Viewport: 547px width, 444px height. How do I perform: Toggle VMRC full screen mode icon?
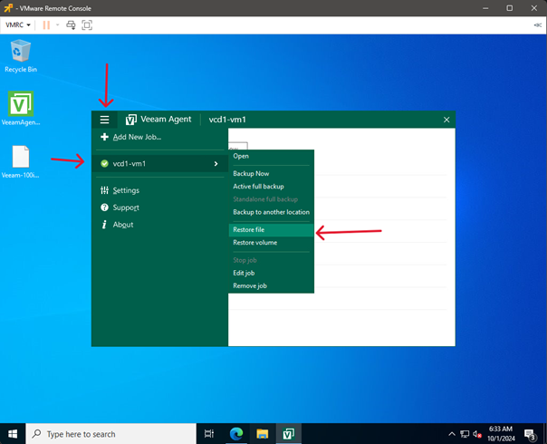point(87,25)
